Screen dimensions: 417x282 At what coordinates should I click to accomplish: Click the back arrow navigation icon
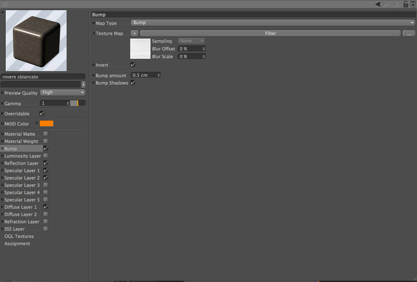click(x=378, y=4)
